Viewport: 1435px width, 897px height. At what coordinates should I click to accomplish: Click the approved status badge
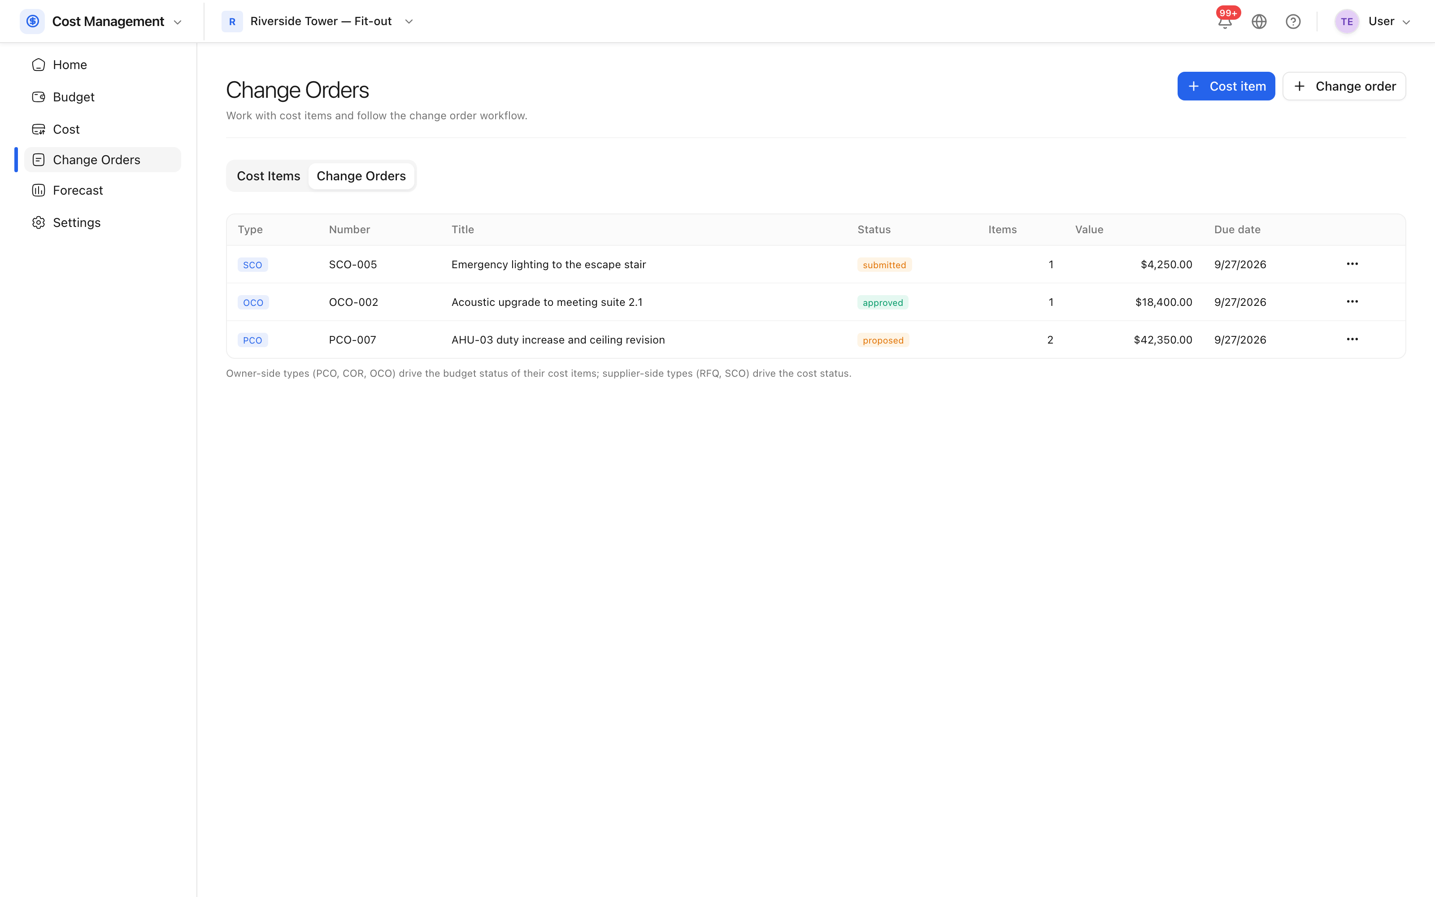pyautogui.click(x=883, y=303)
